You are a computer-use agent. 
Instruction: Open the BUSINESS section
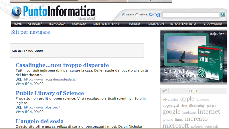pos(135,24)
